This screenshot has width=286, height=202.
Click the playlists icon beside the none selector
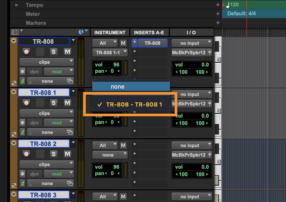69,81
